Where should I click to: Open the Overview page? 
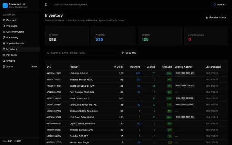(x=20, y=20)
